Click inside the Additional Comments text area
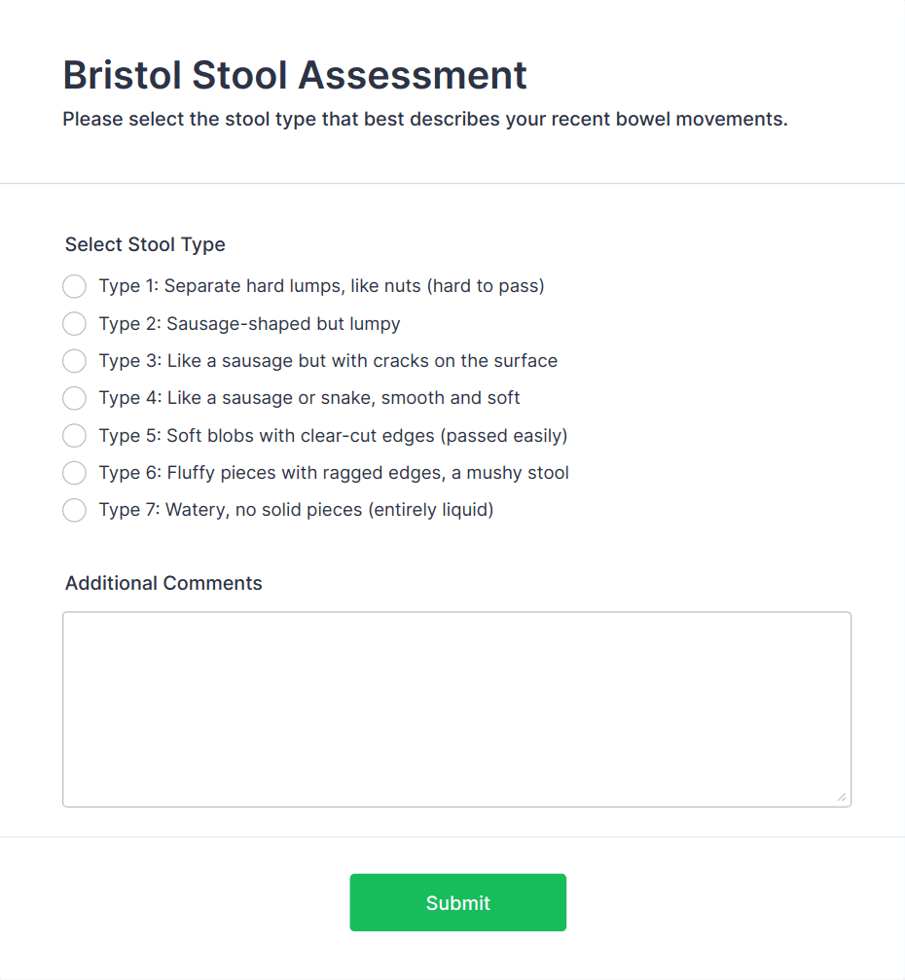The height and width of the screenshot is (980, 905). 457,708
